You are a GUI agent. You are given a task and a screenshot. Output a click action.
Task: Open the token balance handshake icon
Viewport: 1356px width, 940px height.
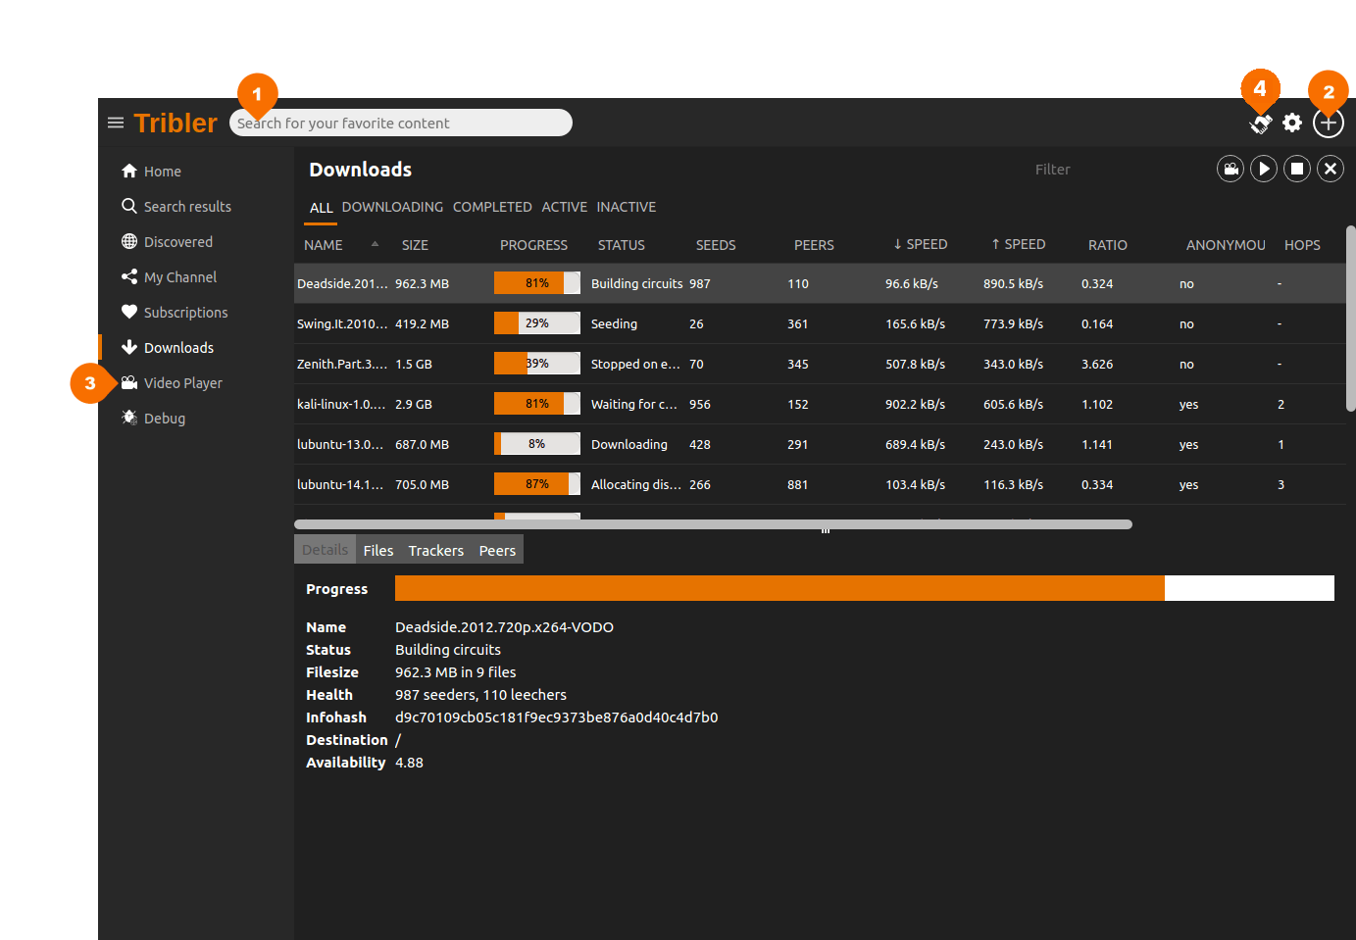1261,124
